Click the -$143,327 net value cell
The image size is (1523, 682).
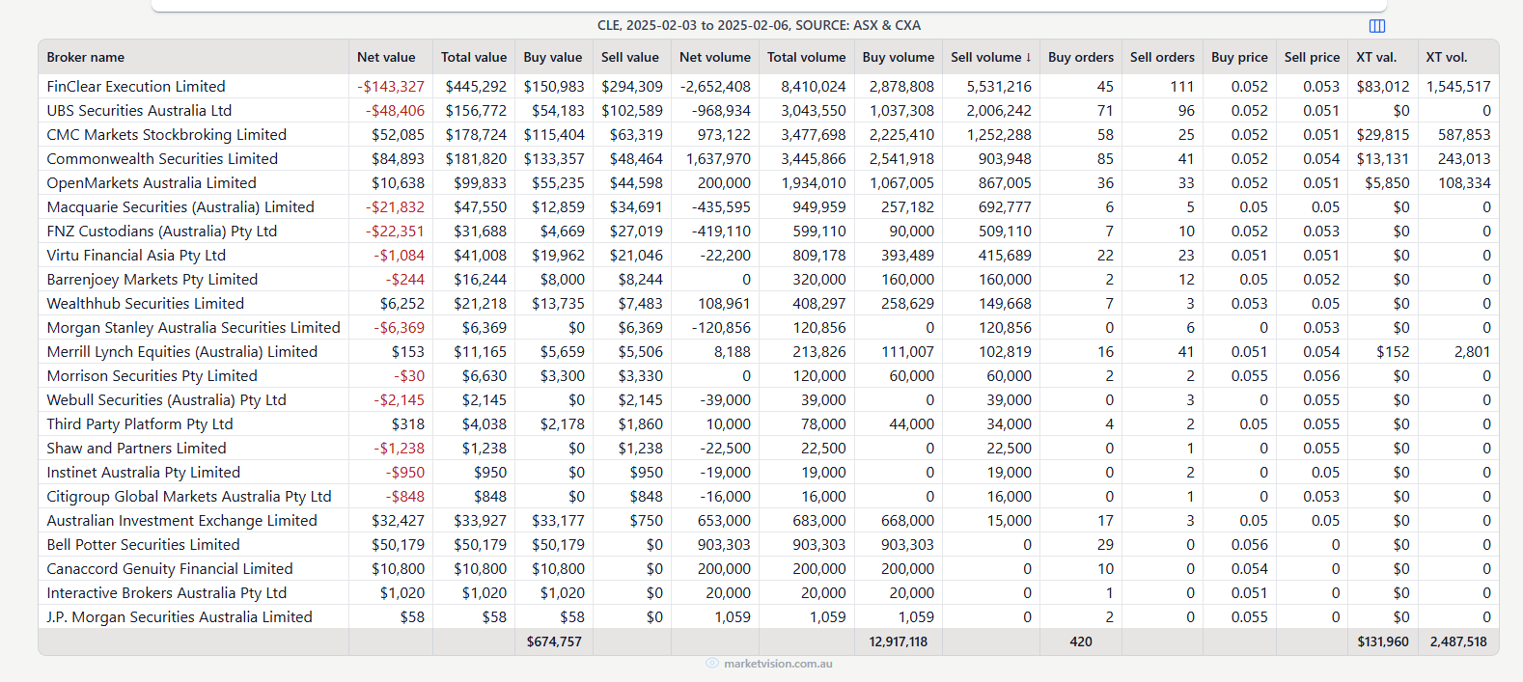(x=391, y=86)
